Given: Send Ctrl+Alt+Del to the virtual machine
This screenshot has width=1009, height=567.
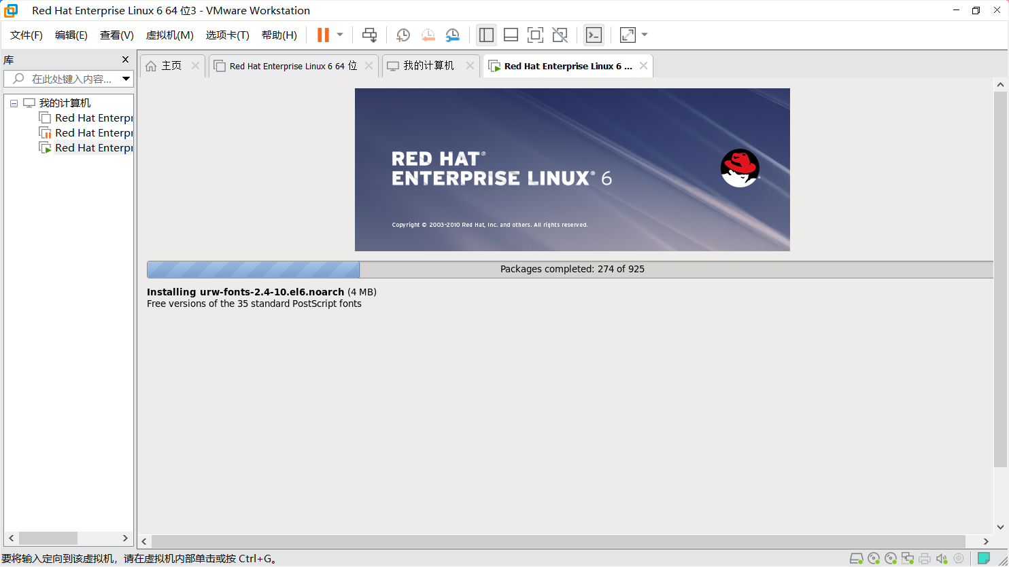Looking at the screenshot, I should point(369,35).
